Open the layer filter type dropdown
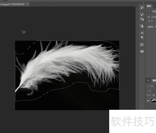The height and width of the screenshot is (133, 156). (151, 86)
